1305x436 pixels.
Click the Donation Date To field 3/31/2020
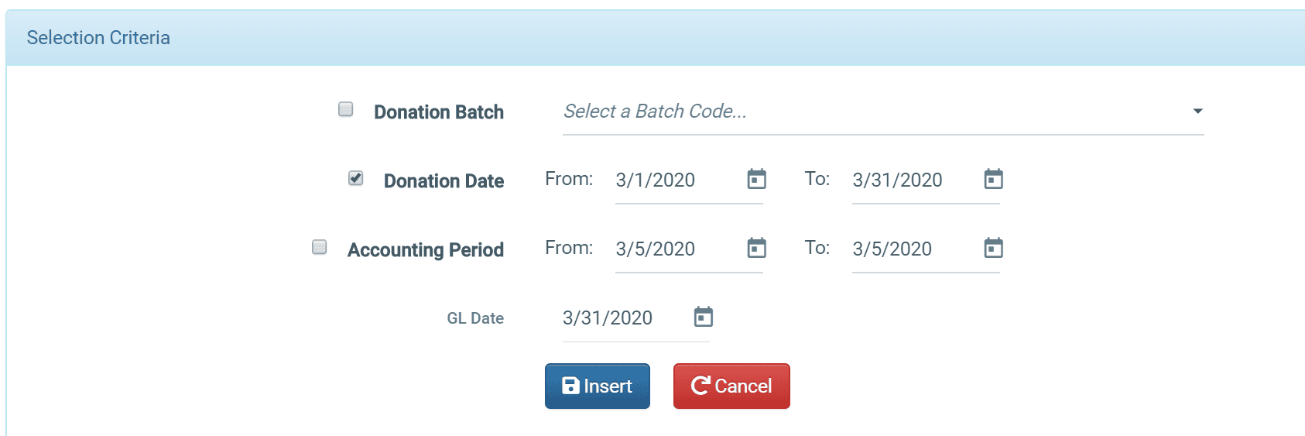tap(915, 180)
